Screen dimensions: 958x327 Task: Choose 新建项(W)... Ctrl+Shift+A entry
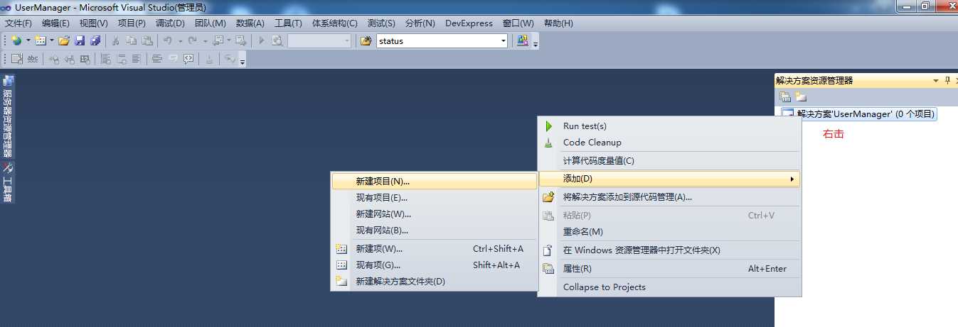click(x=435, y=249)
